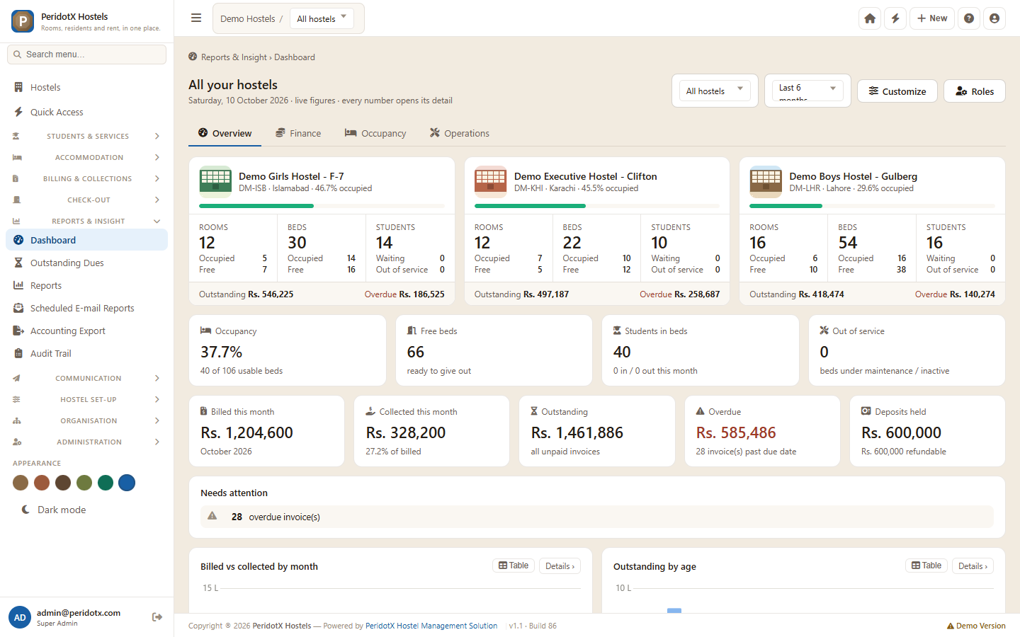
Task: Select the teal green appearance color swatch
Action: click(x=106, y=483)
